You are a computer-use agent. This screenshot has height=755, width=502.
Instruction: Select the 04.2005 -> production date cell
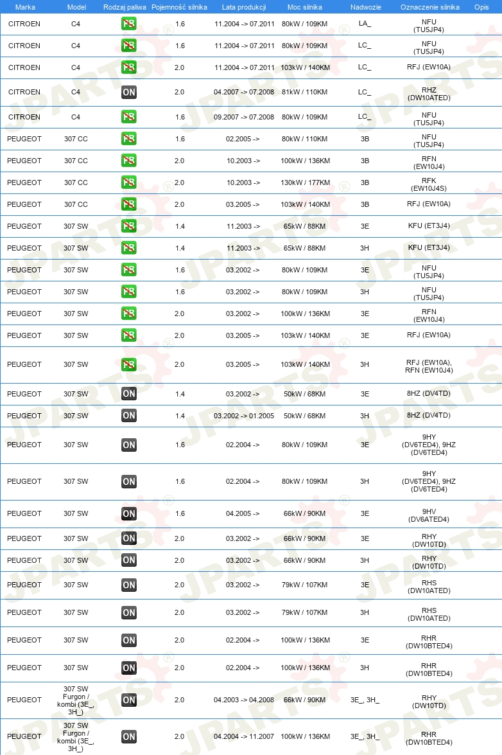pyautogui.click(x=243, y=514)
